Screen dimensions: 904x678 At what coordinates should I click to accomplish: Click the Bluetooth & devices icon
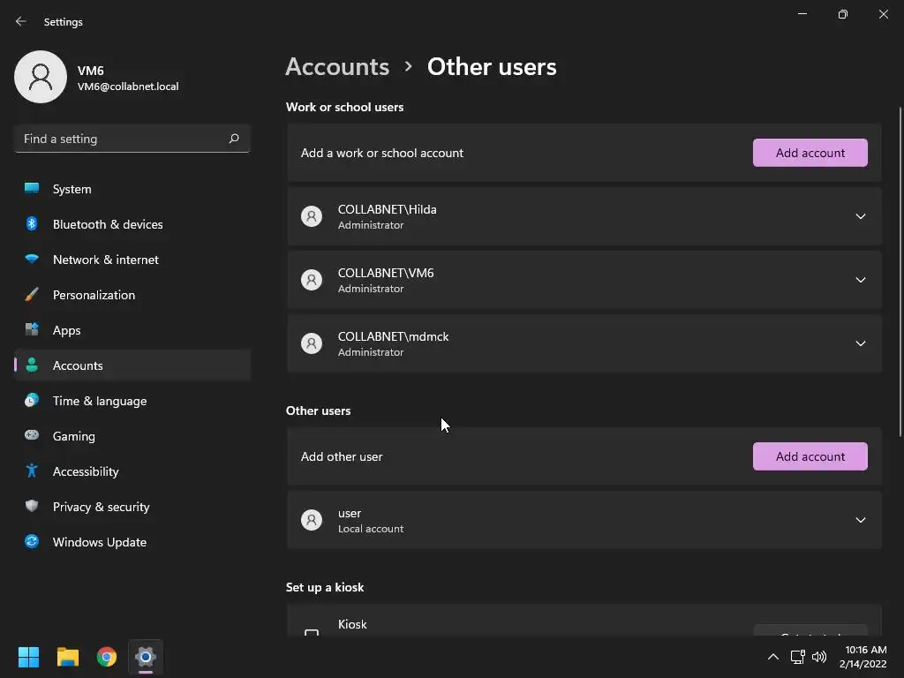(32, 224)
